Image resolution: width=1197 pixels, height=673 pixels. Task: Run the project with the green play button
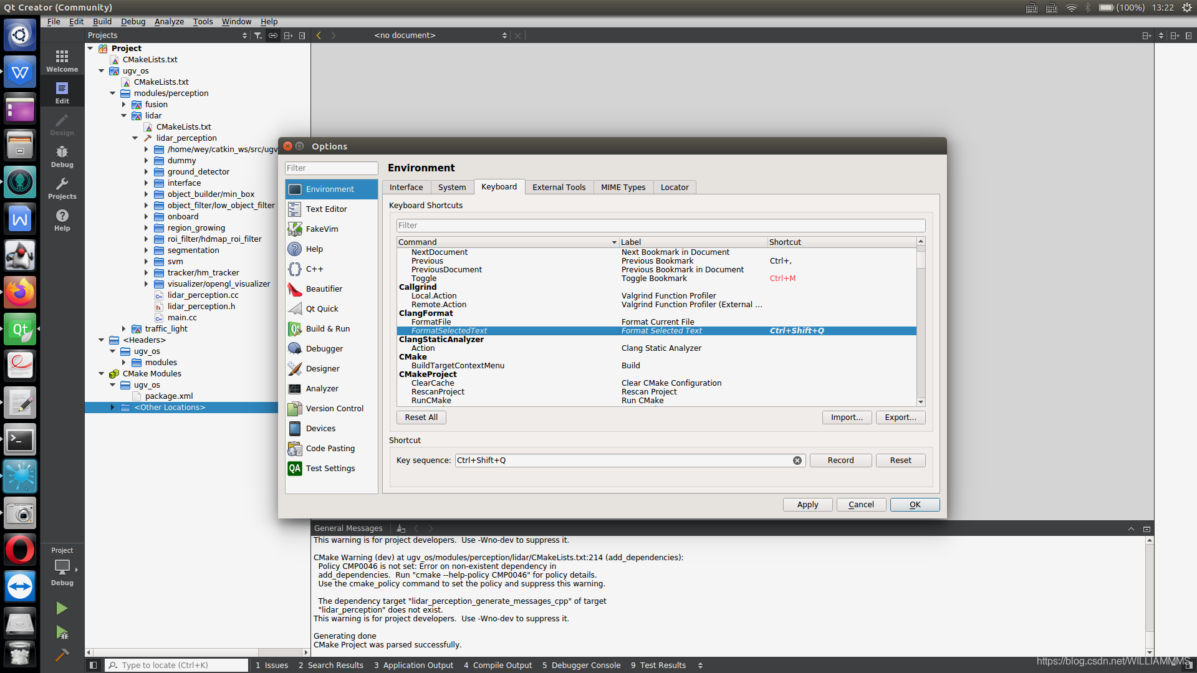(61, 608)
